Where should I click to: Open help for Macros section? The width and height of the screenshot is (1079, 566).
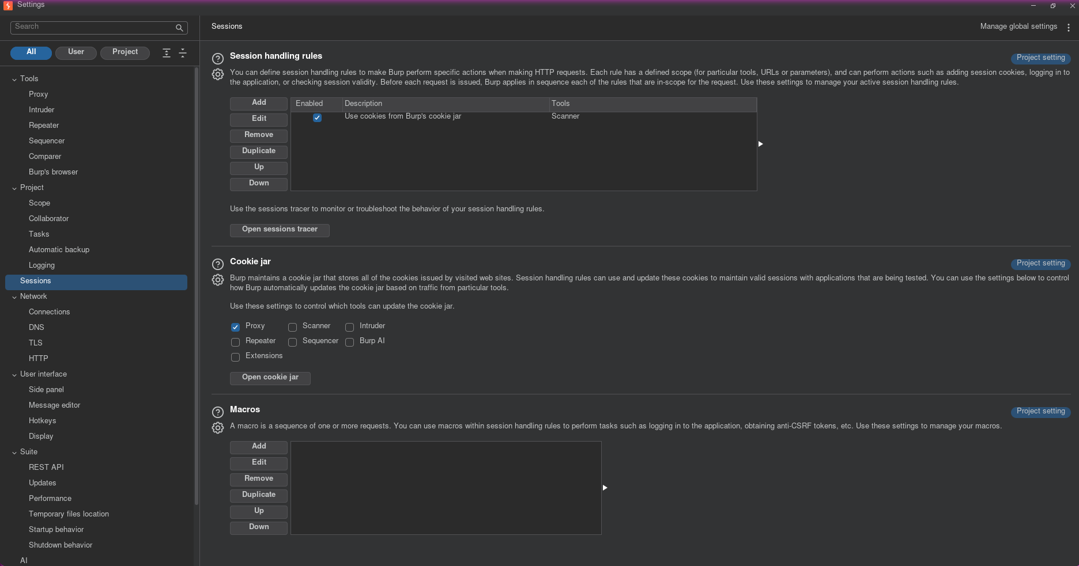[217, 412]
